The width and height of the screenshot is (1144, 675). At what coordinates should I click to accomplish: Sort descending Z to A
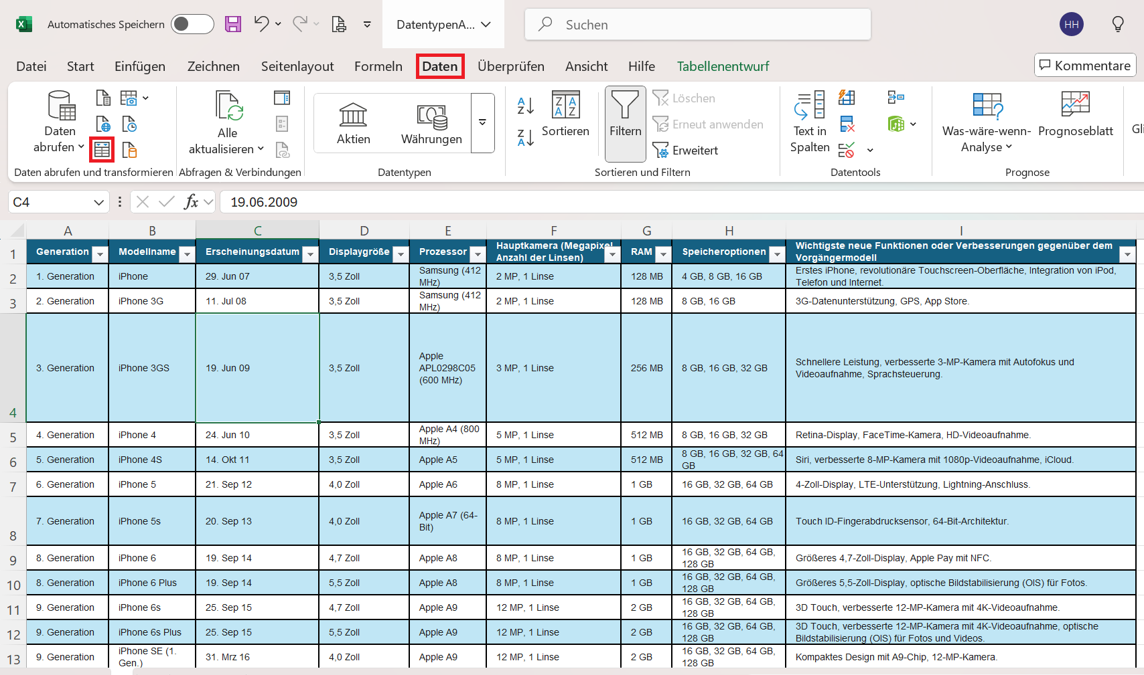tap(526, 138)
